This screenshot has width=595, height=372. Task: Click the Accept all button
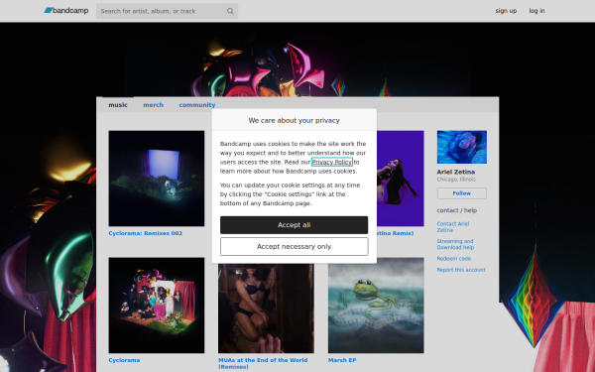(x=295, y=225)
